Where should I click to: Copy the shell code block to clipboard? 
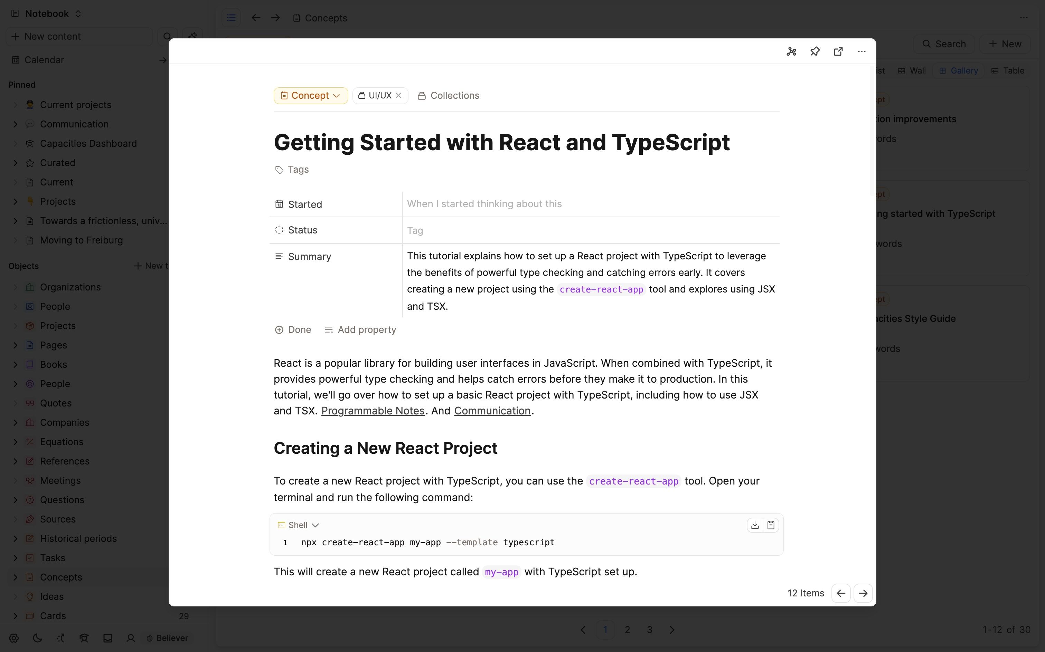[771, 525]
